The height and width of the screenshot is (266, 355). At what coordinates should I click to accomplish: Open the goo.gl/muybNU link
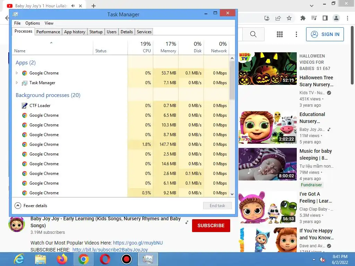(138, 243)
